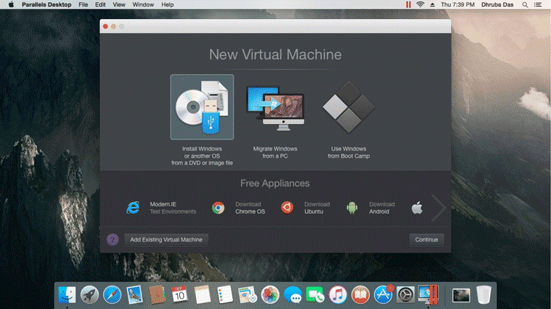Screen dimensions: 551x309
Task: Open App Store from the Dock
Action: [x=383, y=294]
